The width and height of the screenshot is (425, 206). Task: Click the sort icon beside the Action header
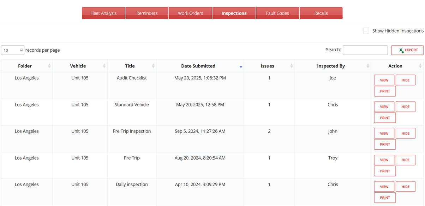pyautogui.click(x=420, y=66)
